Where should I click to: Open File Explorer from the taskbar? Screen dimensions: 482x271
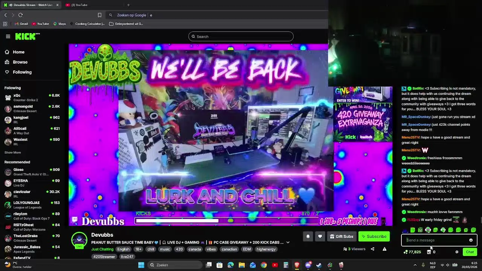[242, 265]
